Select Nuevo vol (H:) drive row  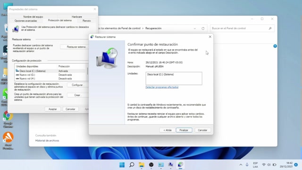pyautogui.click(x=51, y=79)
